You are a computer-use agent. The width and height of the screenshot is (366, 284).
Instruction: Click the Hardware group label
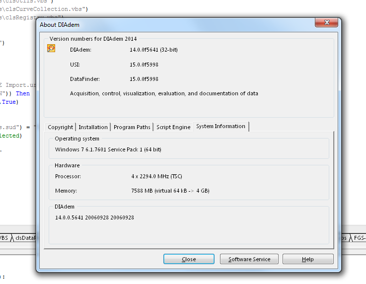coord(67,165)
